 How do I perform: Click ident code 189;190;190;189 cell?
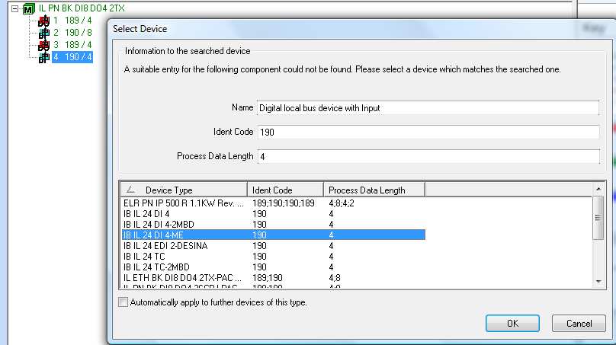[x=284, y=203]
